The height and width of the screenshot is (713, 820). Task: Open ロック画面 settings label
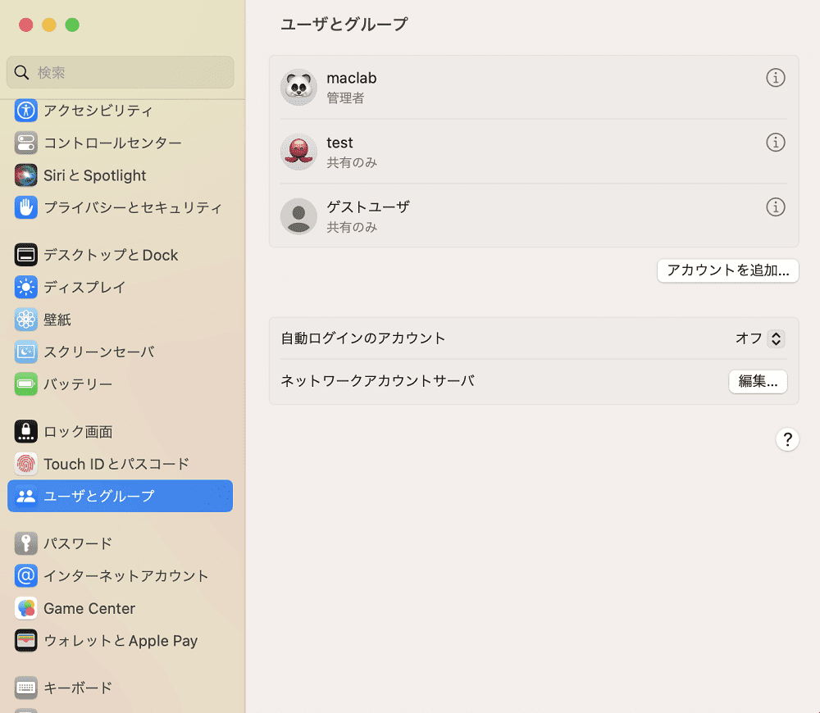tap(78, 432)
